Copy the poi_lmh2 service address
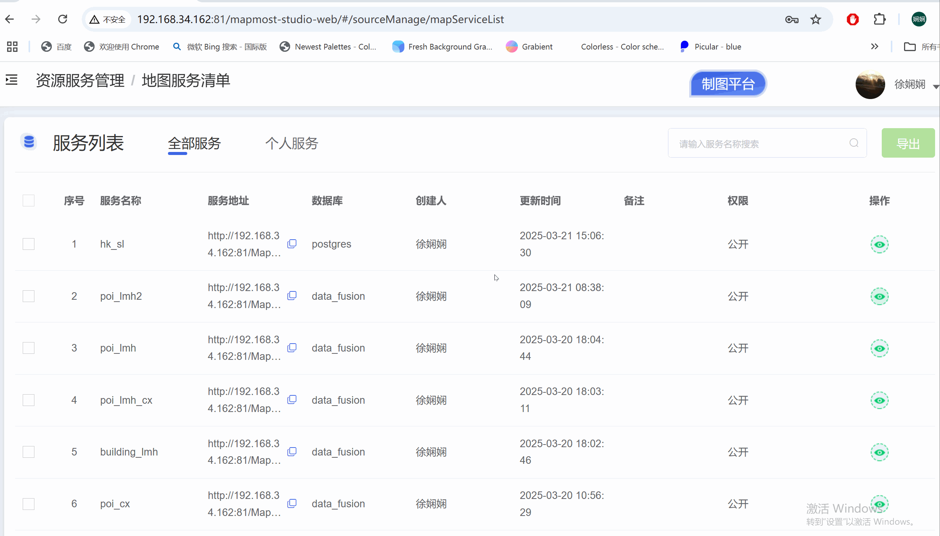This screenshot has width=940, height=536. [292, 296]
